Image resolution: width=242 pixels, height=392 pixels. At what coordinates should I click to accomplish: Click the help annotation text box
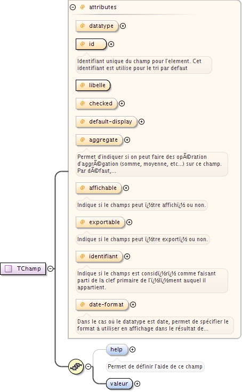click(155, 366)
